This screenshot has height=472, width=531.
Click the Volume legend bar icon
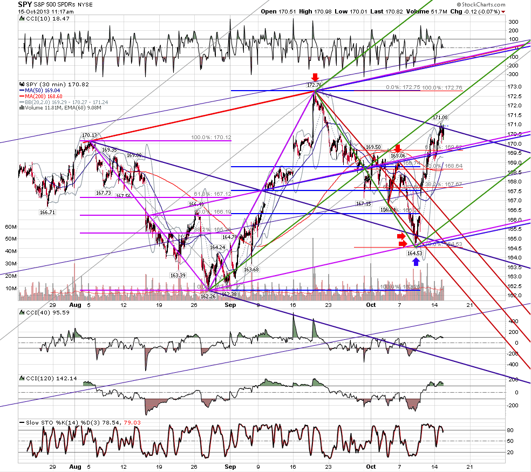(22, 108)
